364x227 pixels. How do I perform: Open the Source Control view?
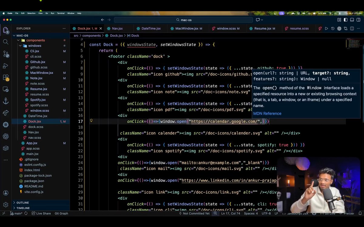pos(6,54)
